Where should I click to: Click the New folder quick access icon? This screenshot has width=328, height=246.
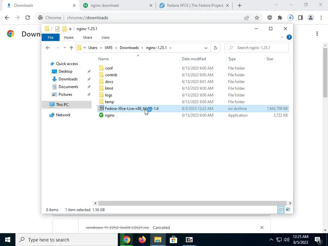click(64, 29)
